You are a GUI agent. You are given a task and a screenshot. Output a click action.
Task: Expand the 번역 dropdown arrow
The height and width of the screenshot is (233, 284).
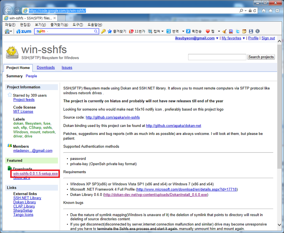tap(183, 31)
